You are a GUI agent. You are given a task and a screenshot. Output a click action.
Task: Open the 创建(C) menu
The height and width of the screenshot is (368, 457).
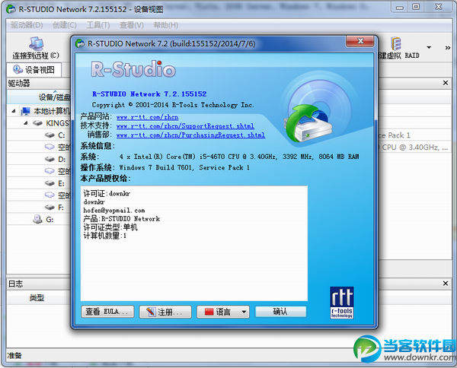[x=65, y=25]
